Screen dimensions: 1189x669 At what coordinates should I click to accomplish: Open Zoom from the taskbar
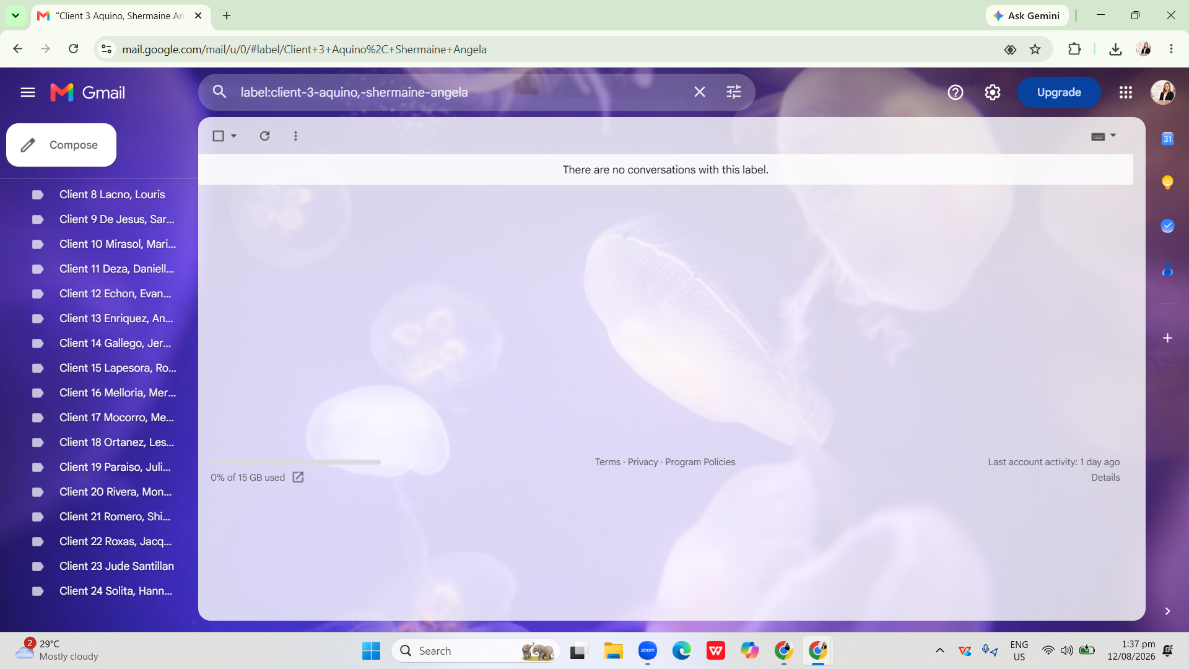click(x=648, y=651)
